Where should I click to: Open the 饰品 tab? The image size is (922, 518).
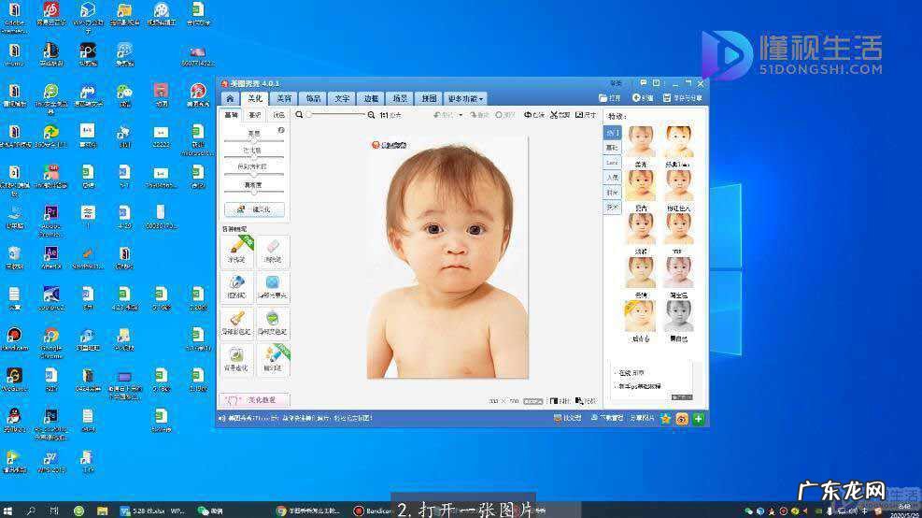pyautogui.click(x=314, y=98)
